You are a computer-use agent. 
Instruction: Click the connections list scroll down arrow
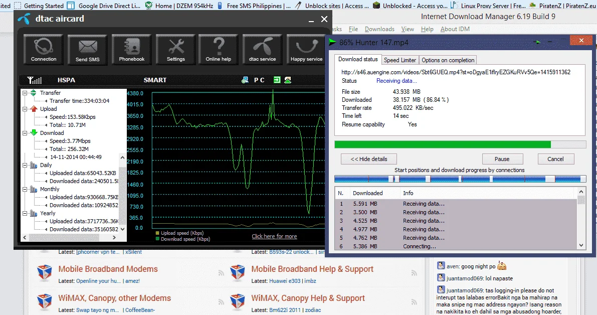(581, 245)
